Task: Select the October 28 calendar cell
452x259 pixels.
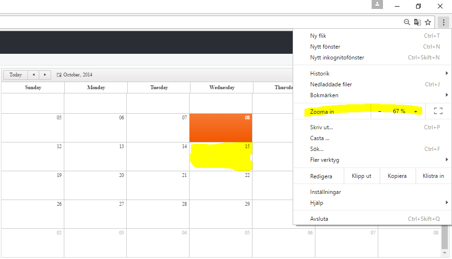Action: (158, 214)
